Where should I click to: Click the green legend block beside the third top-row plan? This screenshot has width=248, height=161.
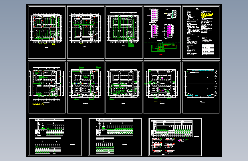131,45
